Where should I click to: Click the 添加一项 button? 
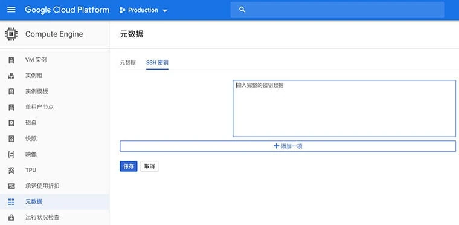(x=287, y=146)
